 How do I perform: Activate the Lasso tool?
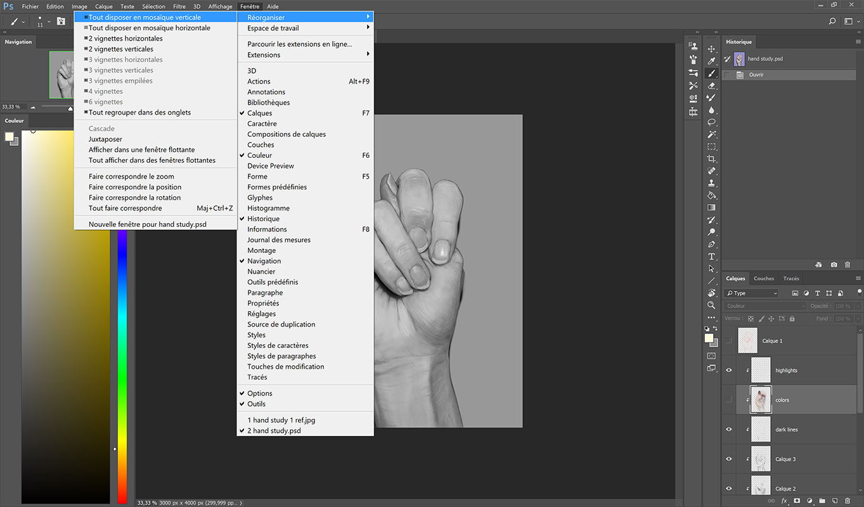[x=711, y=122]
